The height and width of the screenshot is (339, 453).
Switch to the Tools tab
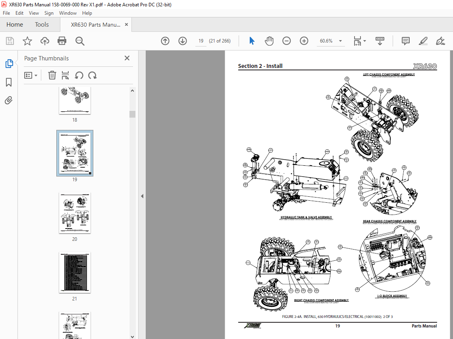(x=42, y=25)
